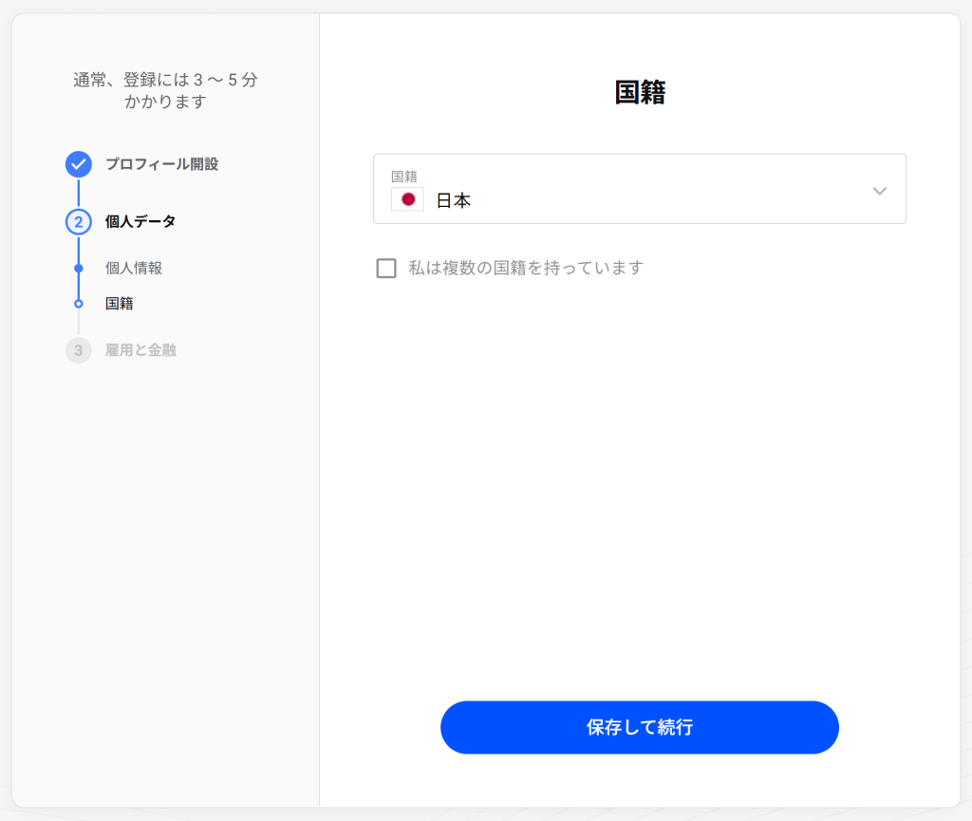This screenshot has width=972, height=821.
Task: Click the filled dot beside 個人情報
Action: click(x=79, y=269)
